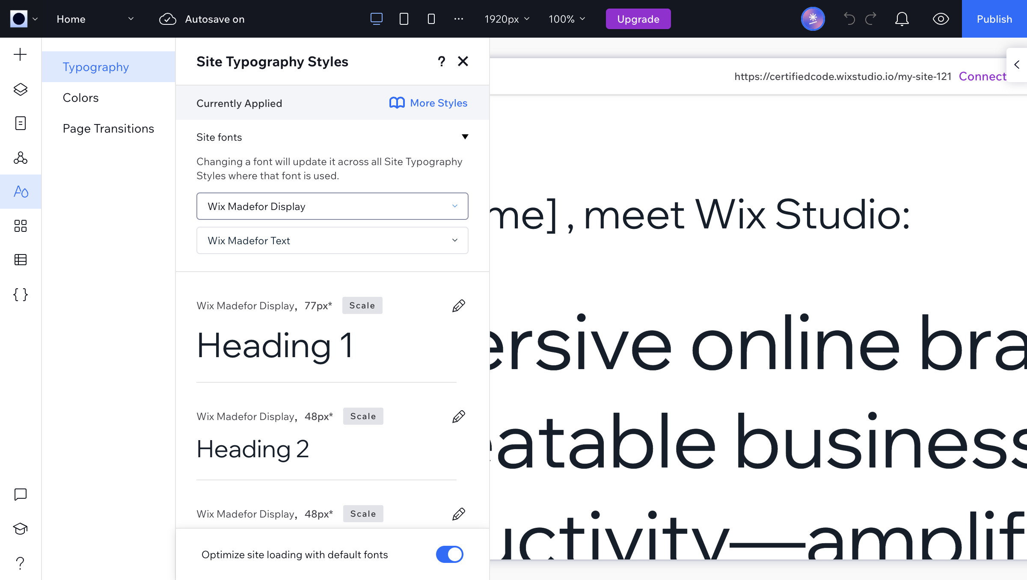1027x580 pixels.
Task: Click the Notifications bell icon
Action: 902,19
